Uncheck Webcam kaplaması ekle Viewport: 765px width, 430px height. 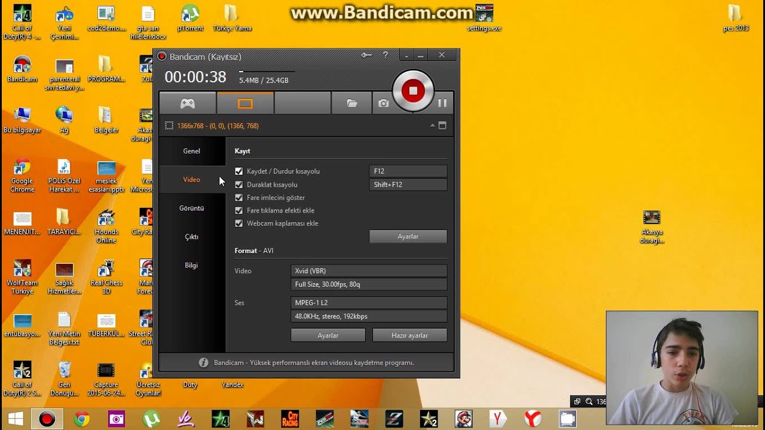click(x=239, y=223)
